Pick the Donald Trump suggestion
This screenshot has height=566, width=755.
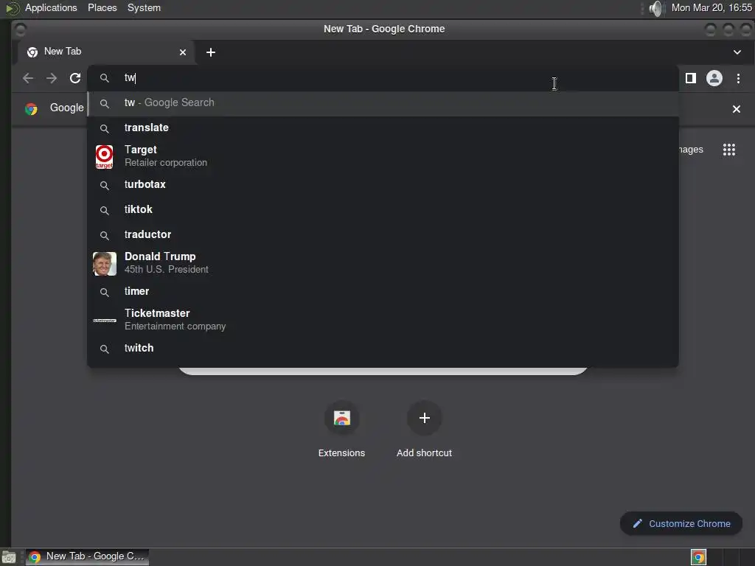coord(383,263)
